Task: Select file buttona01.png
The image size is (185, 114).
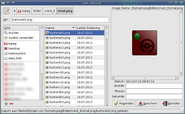Action: 75,38
